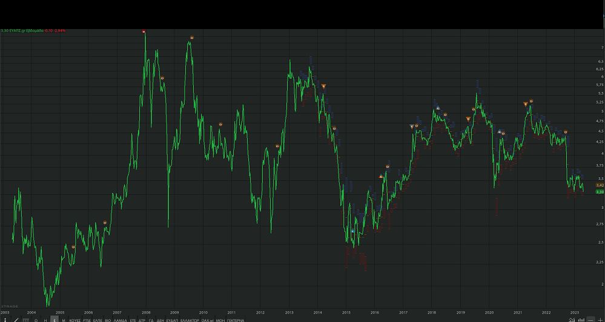
Task: Click the dividend marker in 2010
Action: (220, 124)
